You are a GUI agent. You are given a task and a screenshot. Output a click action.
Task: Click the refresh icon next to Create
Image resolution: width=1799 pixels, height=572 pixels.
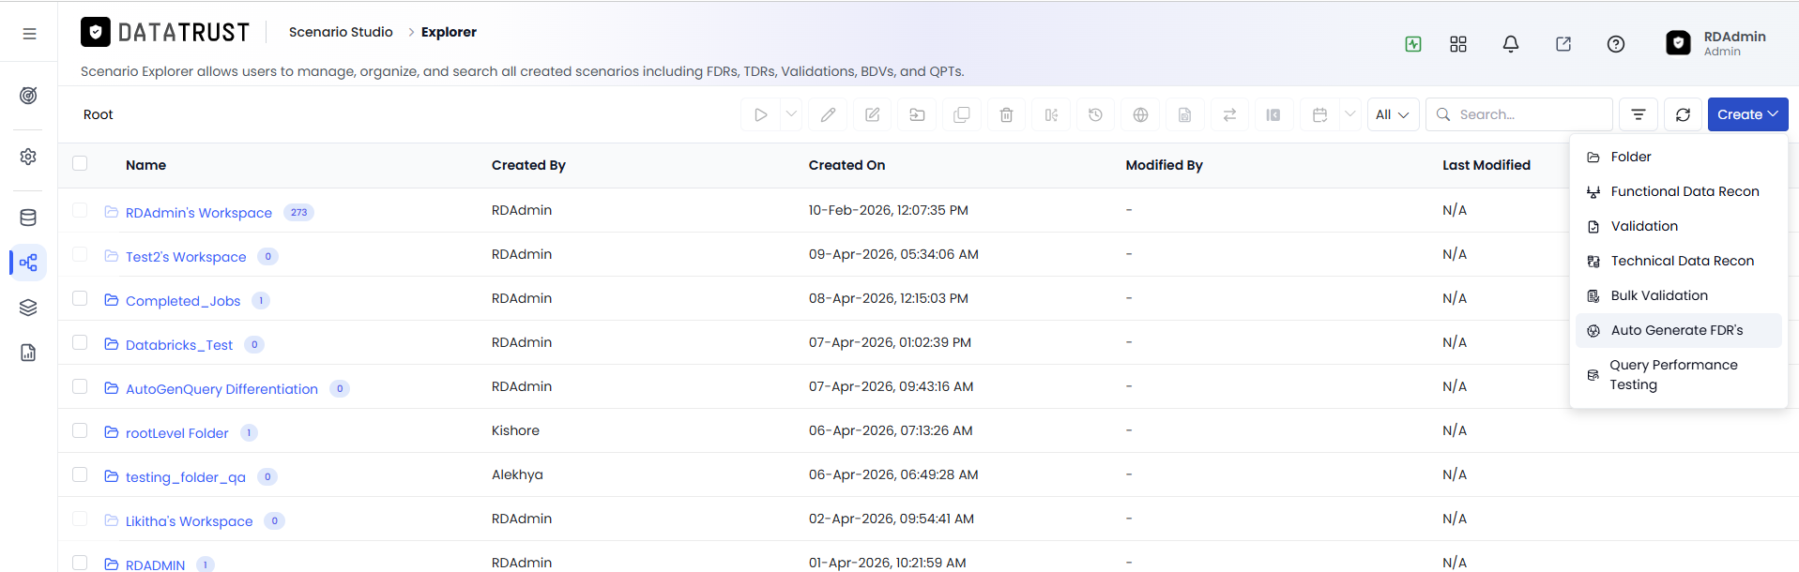[x=1684, y=114]
